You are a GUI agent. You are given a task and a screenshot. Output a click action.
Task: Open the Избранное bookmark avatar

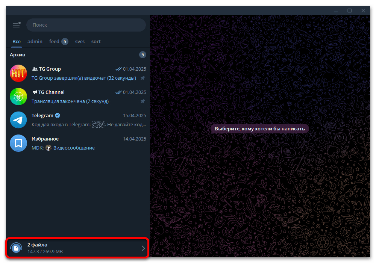click(18, 143)
